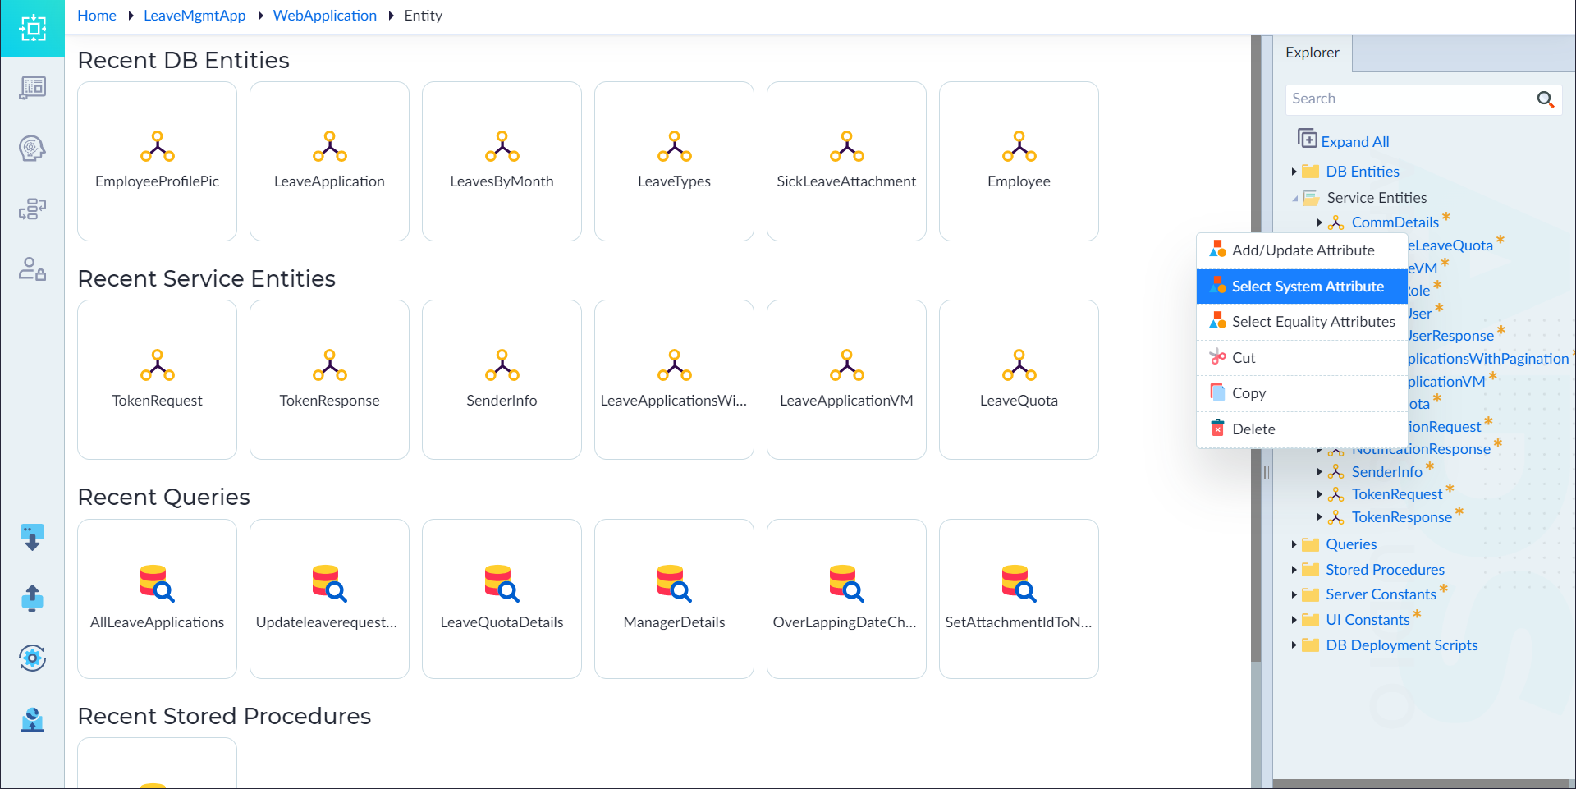This screenshot has height=789, width=1576.
Task: Click the Explorer search magnifier icon
Action: pos(1545,99)
